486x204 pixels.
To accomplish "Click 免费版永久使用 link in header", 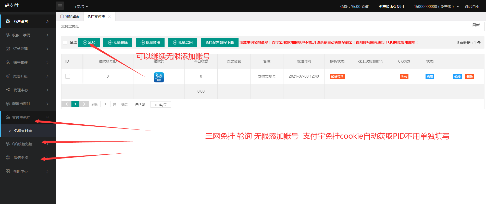I will pyautogui.click(x=391, y=7).
